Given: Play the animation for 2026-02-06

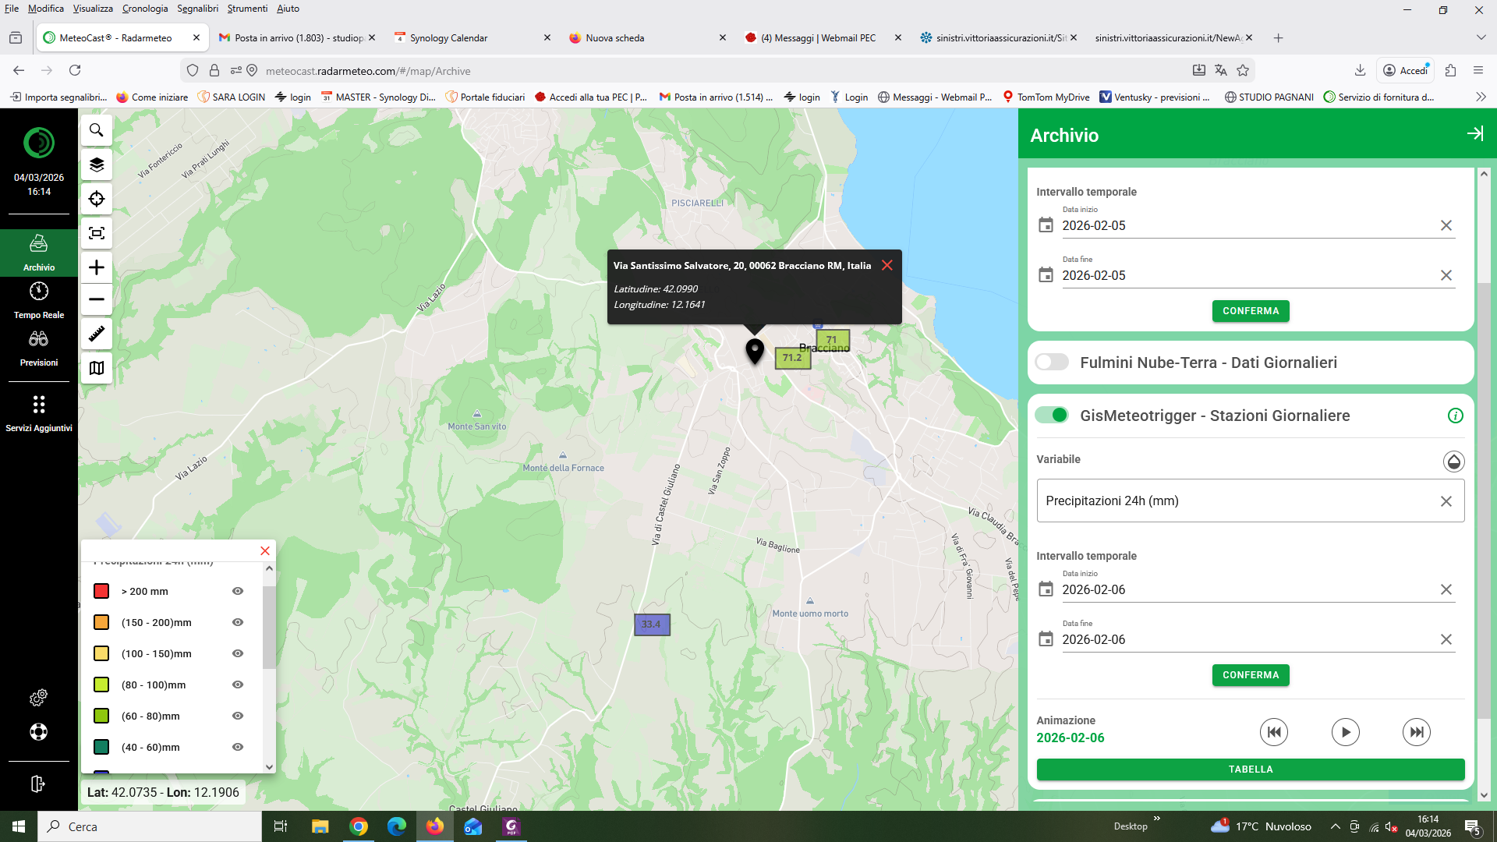Looking at the screenshot, I should (1345, 732).
